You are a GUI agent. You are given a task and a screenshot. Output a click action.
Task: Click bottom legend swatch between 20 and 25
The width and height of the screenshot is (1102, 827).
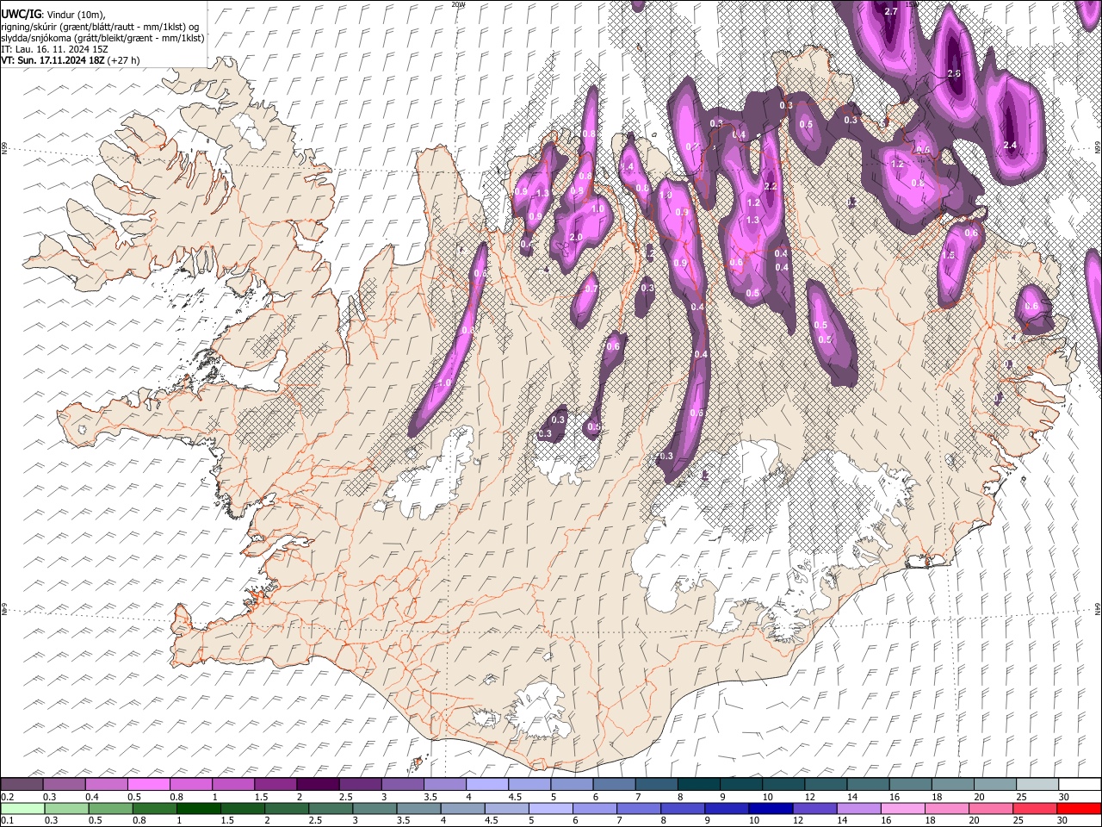click(x=989, y=808)
